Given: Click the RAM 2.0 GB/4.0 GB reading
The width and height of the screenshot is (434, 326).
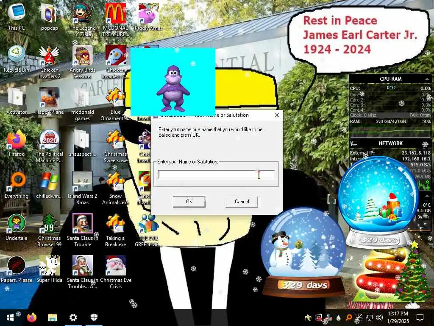Looking at the screenshot, I should point(391,121).
